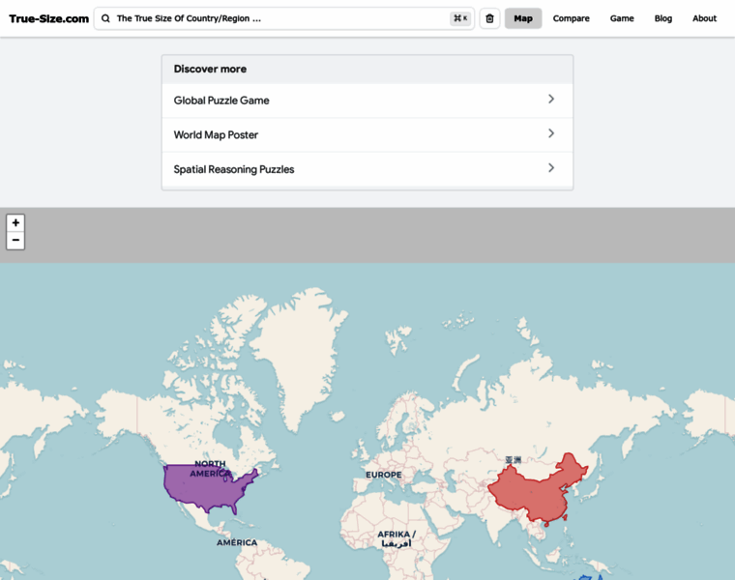Type in the country search field
This screenshot has width=735, height=580.
(276, 18)
